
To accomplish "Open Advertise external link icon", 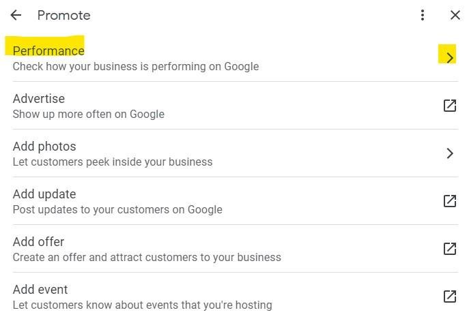I will coord(450,106).
